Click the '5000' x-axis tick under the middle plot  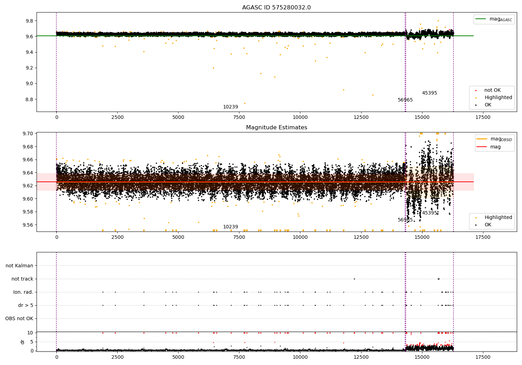pos(178,237)
